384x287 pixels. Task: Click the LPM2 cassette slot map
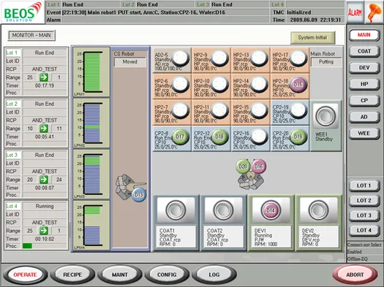92,123
